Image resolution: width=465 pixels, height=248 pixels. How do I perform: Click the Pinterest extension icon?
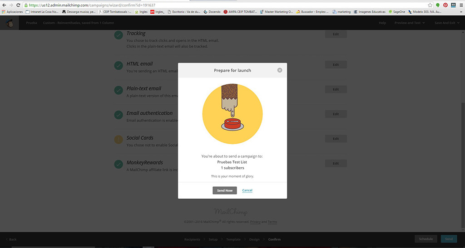(x=445, y=5)
